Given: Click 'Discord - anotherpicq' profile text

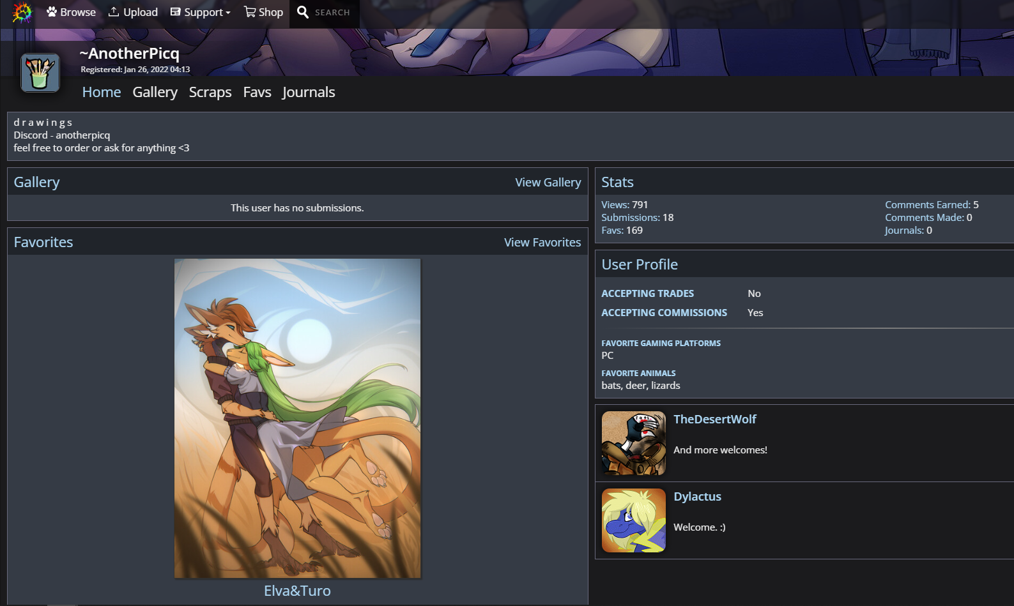Looking at the screenshot, I should pos(62,135).
